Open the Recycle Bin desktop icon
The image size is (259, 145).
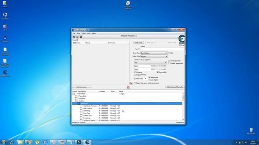coord(251,131)
